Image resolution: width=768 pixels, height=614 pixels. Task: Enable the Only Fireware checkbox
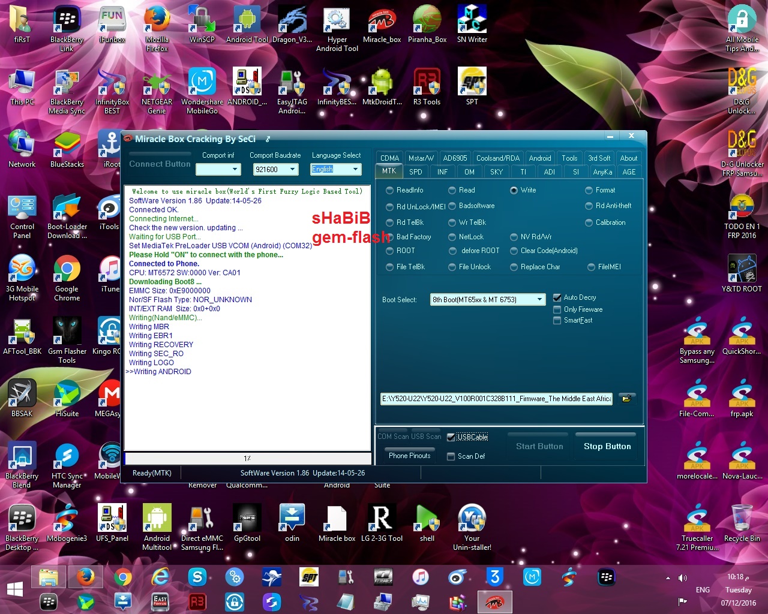click(x=557, y=309)
